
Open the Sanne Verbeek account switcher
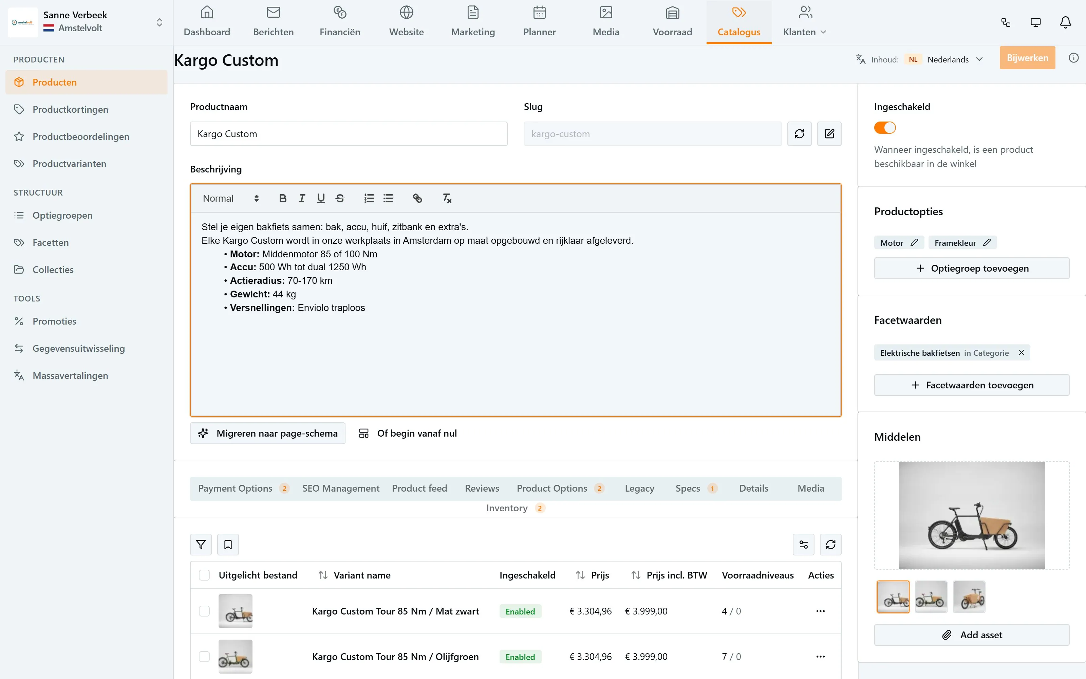tap(87, 22)
